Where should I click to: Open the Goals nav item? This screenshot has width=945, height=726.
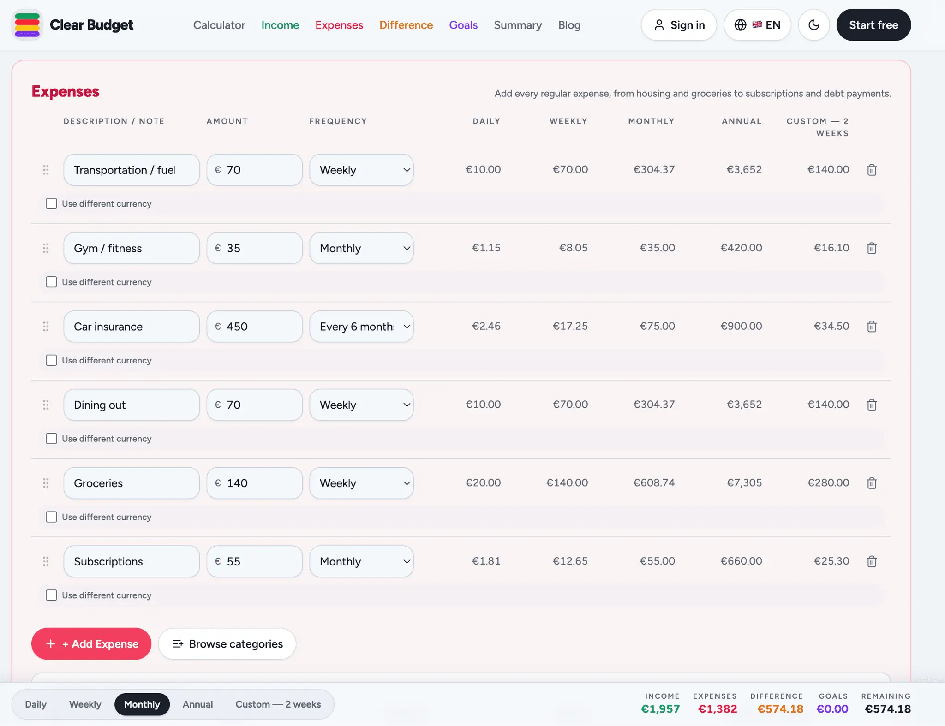coord(463,25)
